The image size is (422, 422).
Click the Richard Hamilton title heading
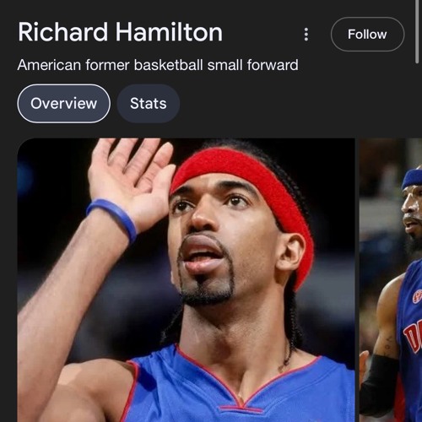click(x=121, y=32)
